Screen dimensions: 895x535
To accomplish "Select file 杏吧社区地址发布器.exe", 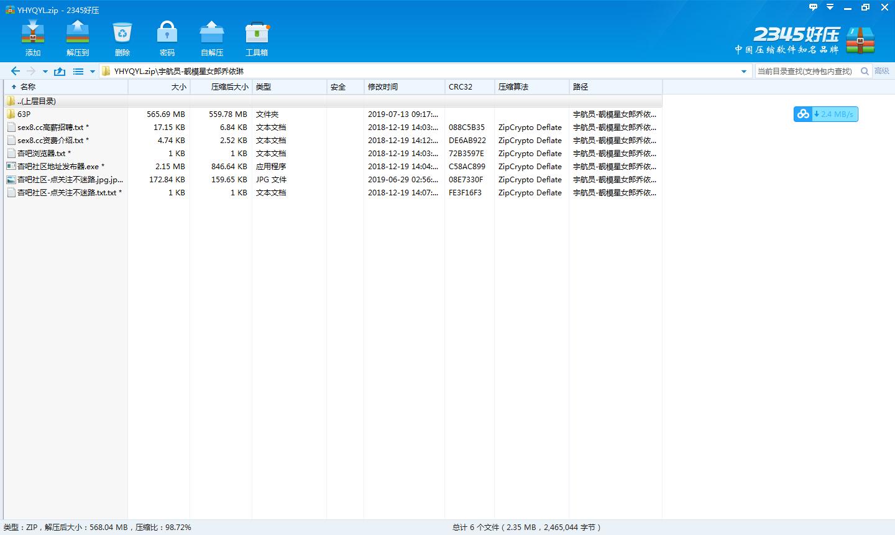I will [333, 166].
